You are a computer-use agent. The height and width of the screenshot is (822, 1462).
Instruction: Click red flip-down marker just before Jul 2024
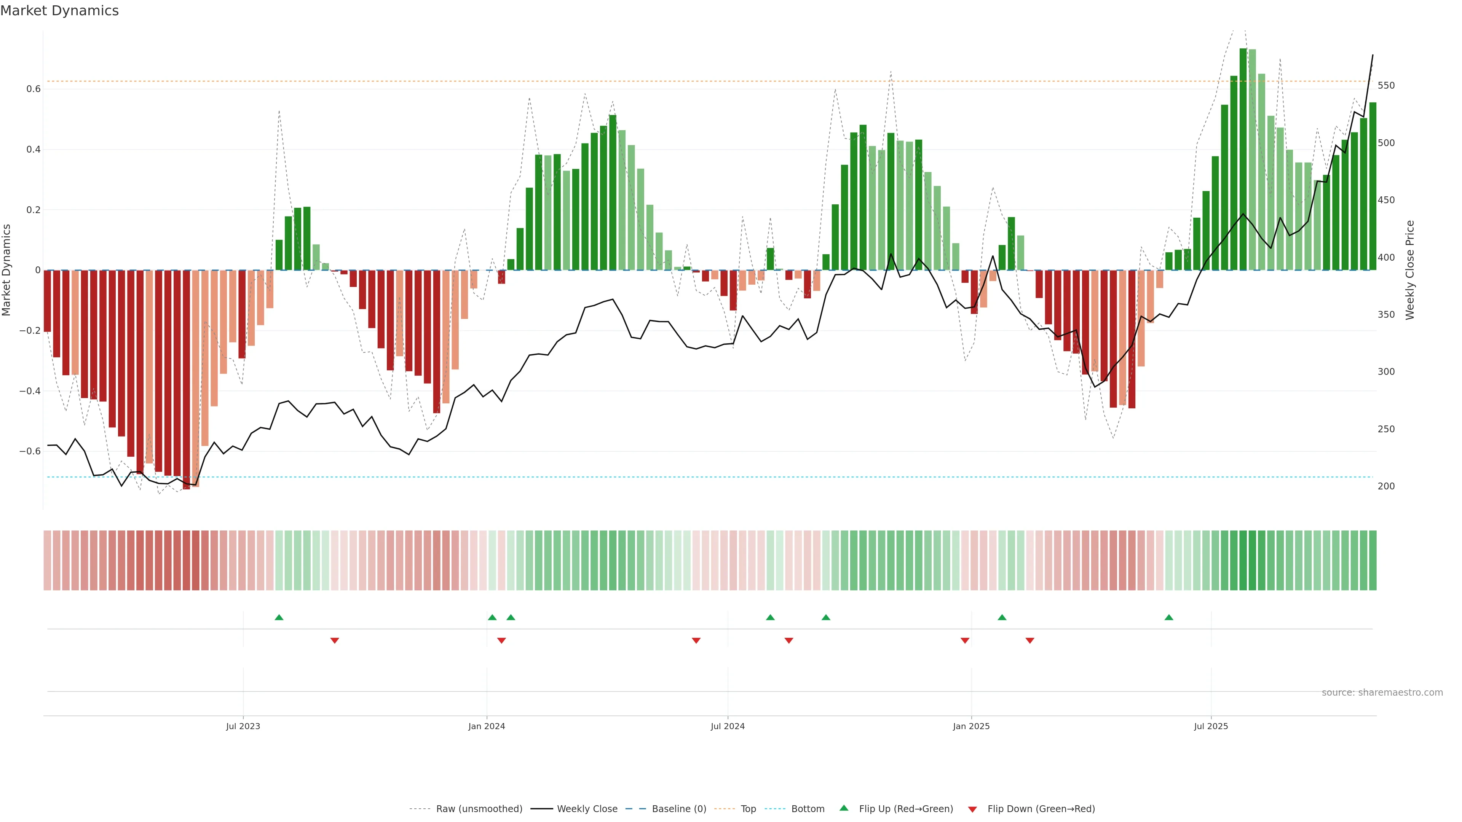696,640
